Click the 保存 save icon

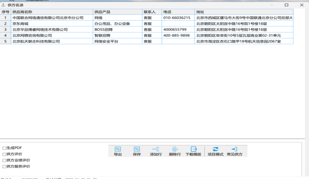click(137, 149)
